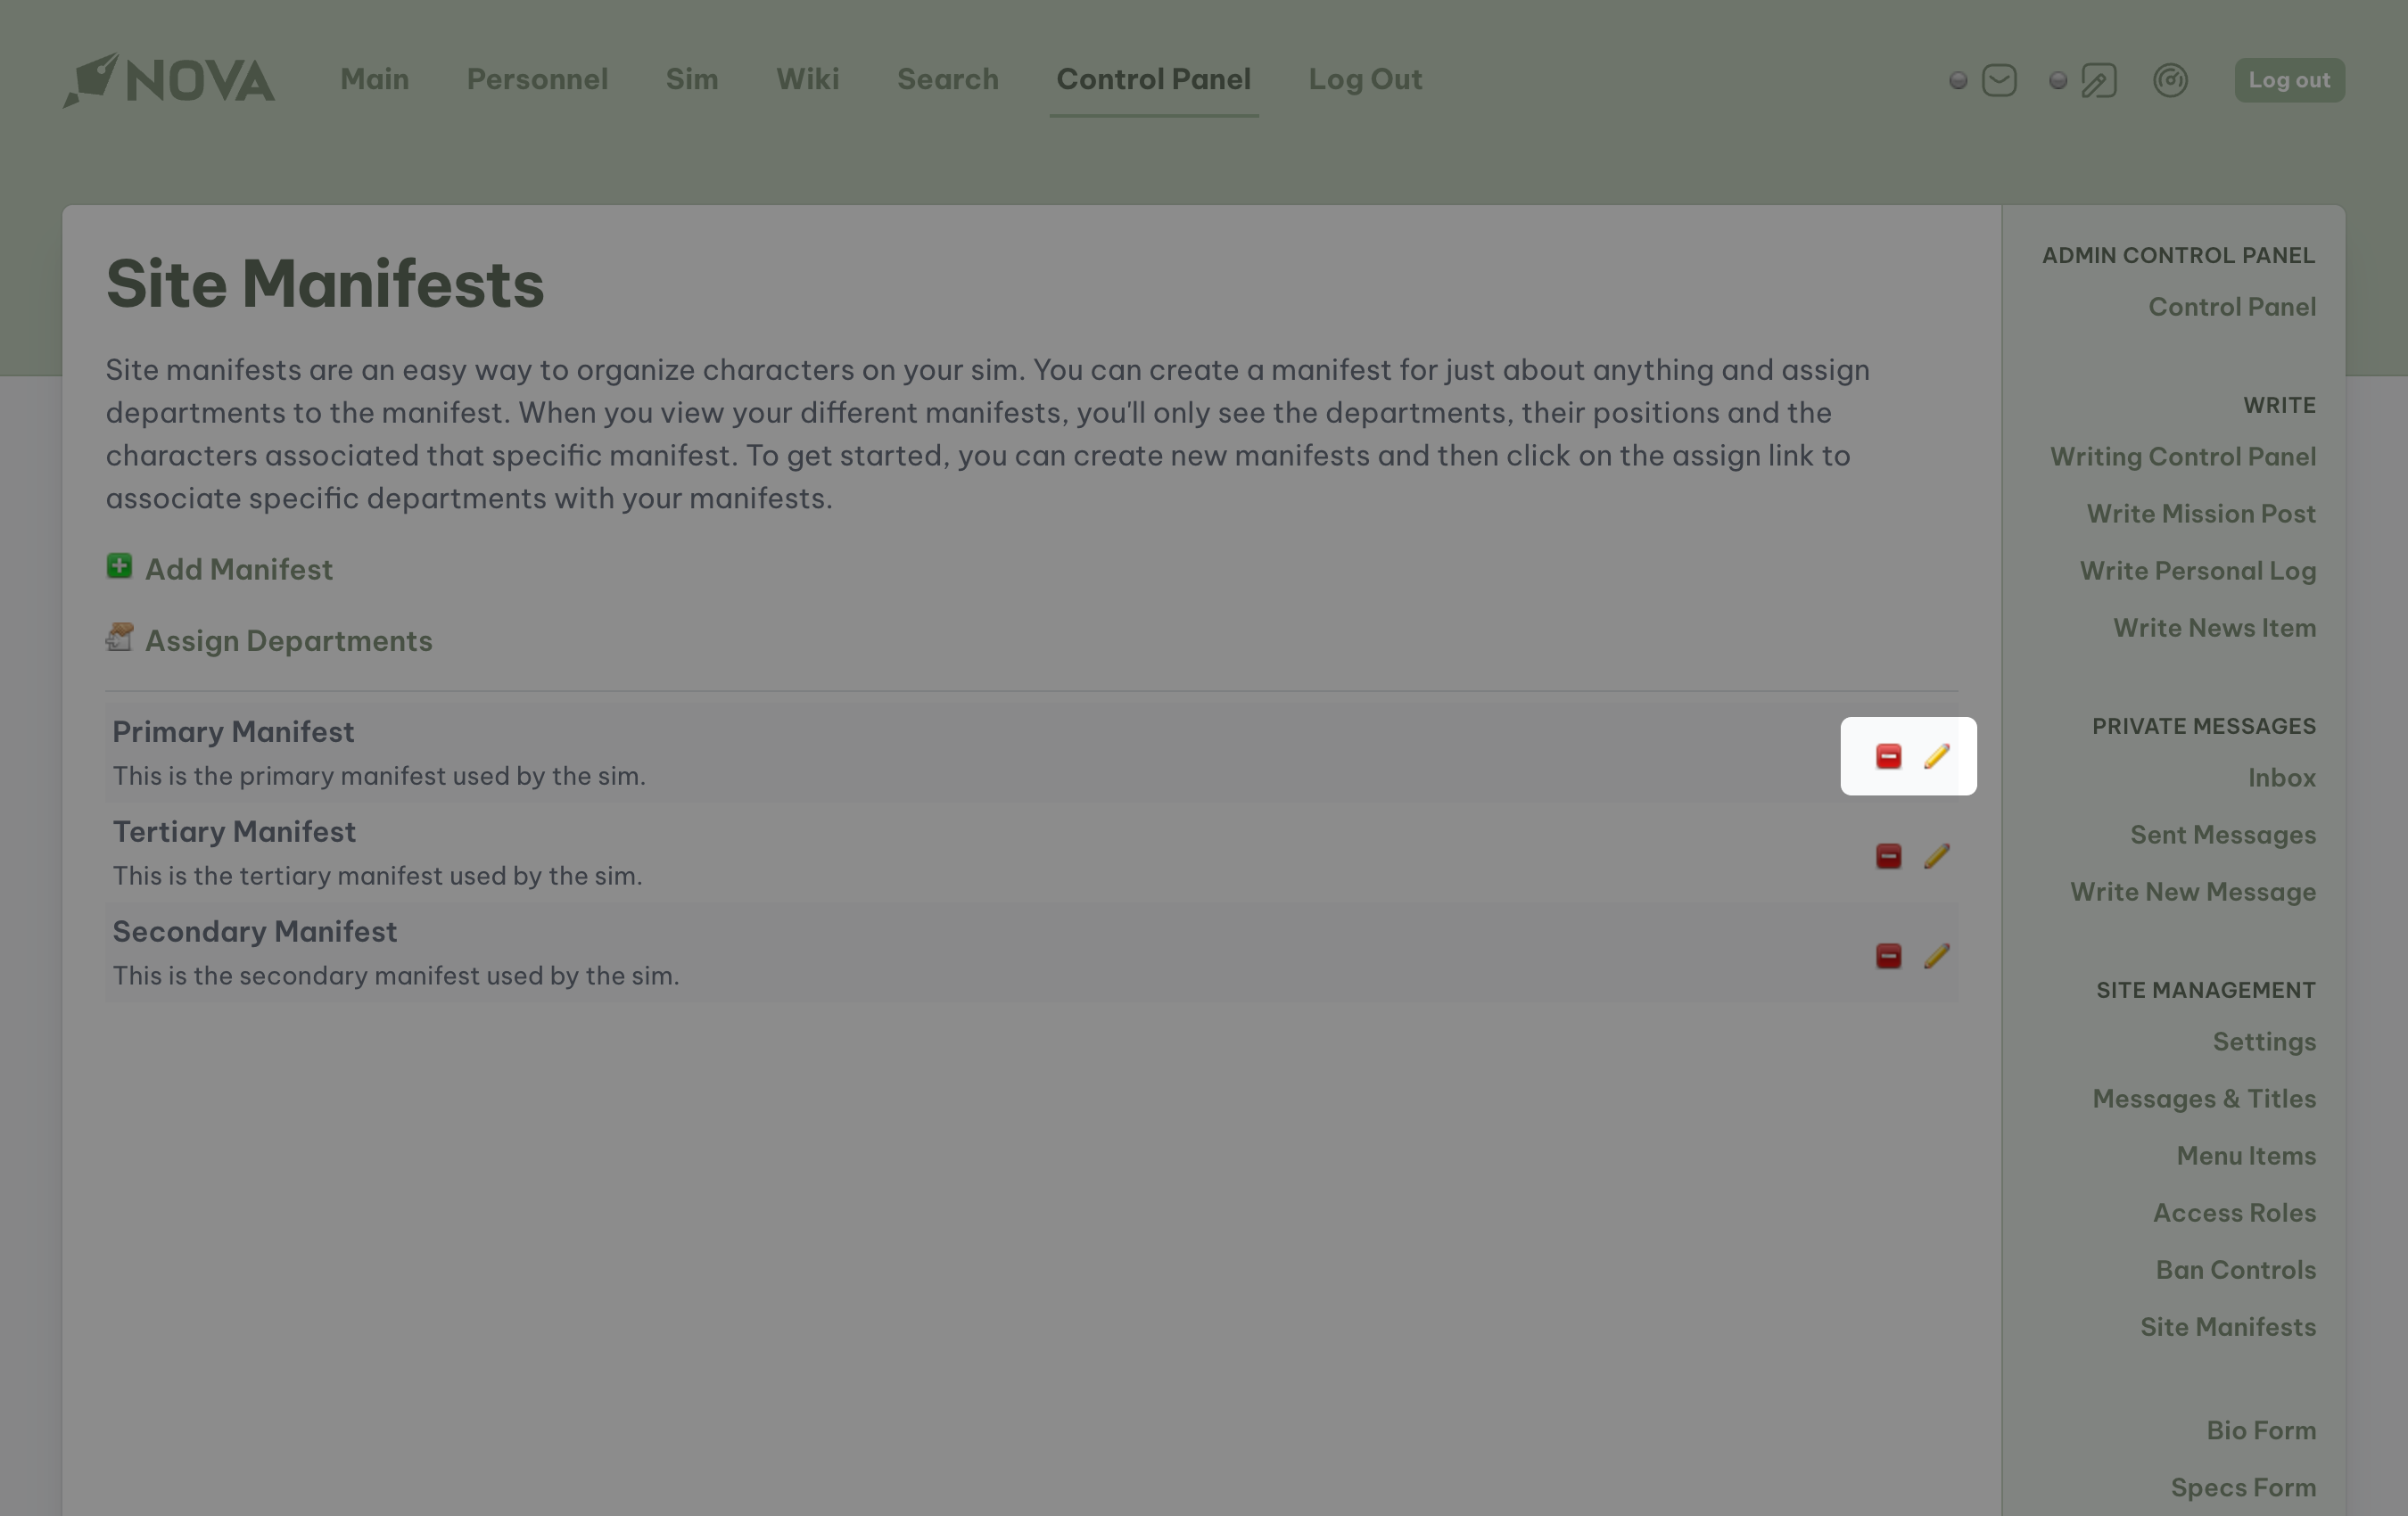Click the Log Out button in navigation
This screenshot has height=1516, width=2408.
[x=1365, y=78]
